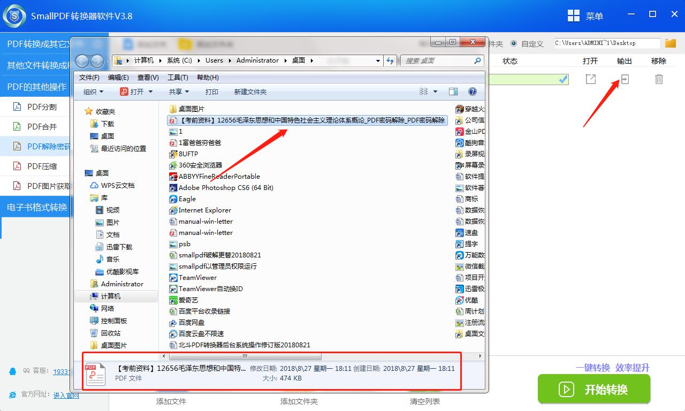The height and width of the screenshot is (411, 685).
Task: Open the 查看(V) menu
Action: click(148, 77)
